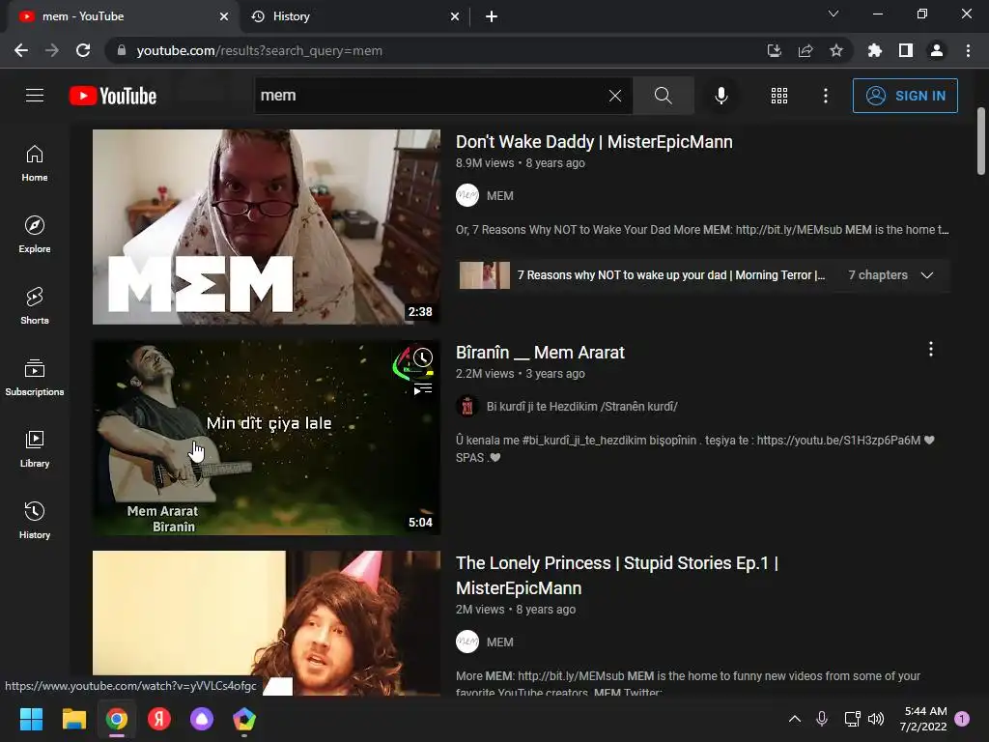The height and width of the screenshot is (742, 989).
Task: Open Chrome three-dot menu
Action: [x=968, y=50]
